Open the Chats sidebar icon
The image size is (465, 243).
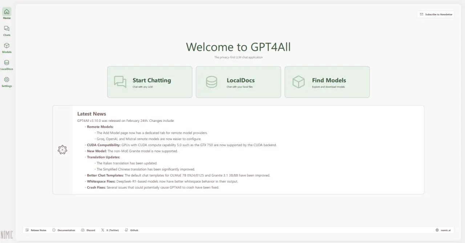[7, 29]
